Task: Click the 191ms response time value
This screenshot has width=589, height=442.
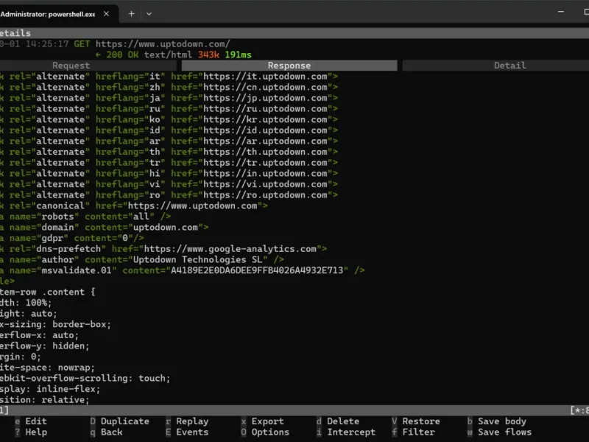Action: 238,55
